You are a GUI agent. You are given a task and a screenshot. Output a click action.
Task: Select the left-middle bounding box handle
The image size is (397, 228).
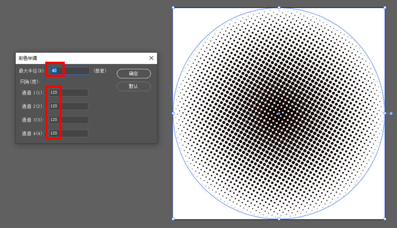pos(173,113)
